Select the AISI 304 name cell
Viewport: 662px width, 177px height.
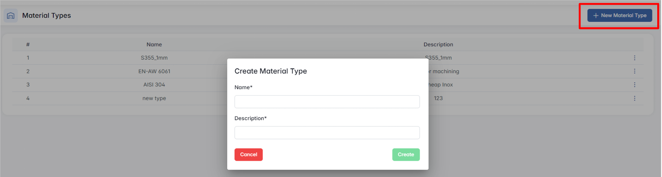(x=154, y=85)
